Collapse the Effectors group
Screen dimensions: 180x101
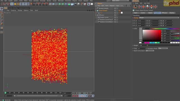[x=96, y=15]
